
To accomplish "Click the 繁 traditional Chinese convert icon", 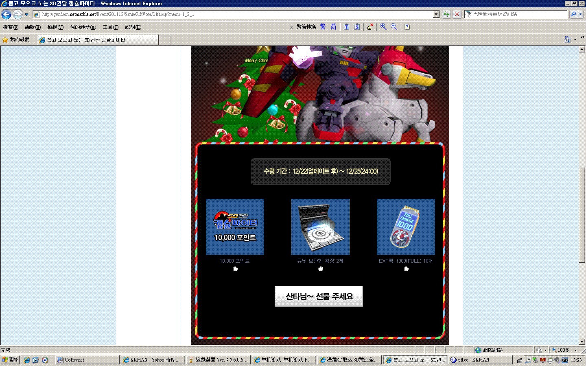I will (323, 27).
